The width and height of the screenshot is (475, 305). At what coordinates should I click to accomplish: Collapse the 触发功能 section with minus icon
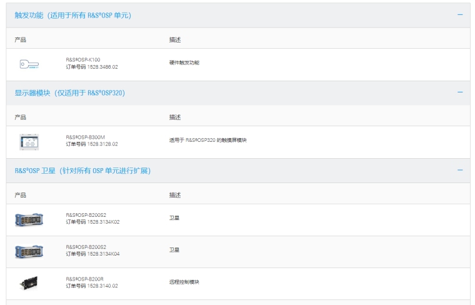(x=460, y=14)
